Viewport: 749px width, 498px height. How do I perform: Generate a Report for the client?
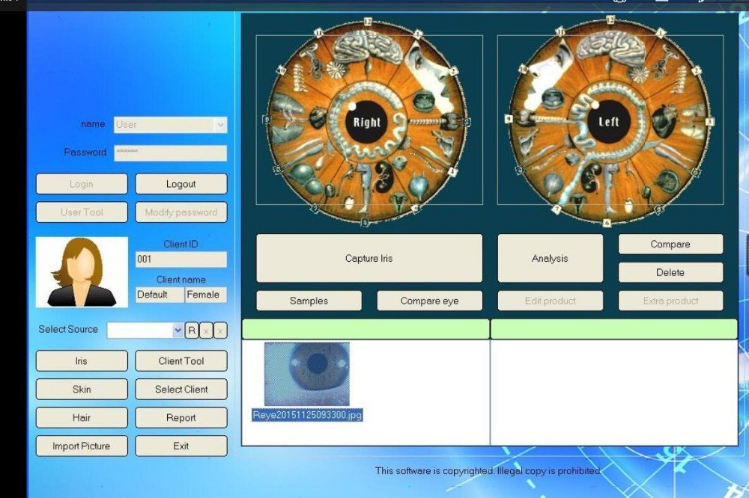click(x=181, y=417)
